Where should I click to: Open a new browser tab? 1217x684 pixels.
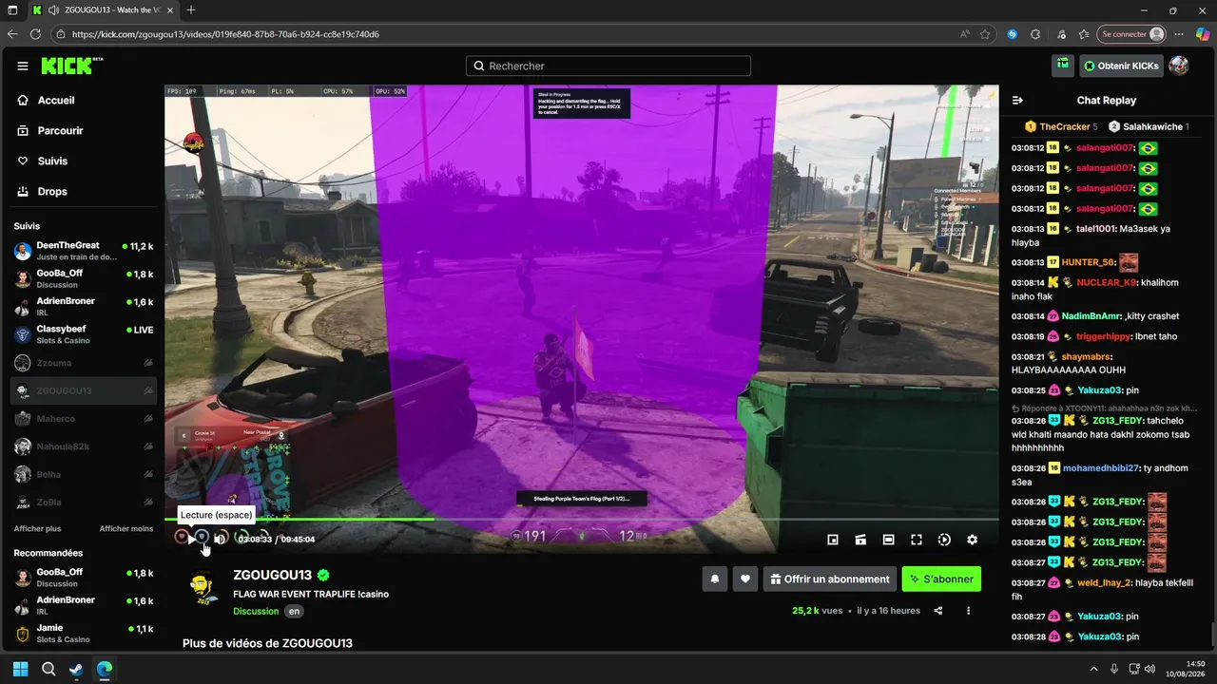[191, 10]
